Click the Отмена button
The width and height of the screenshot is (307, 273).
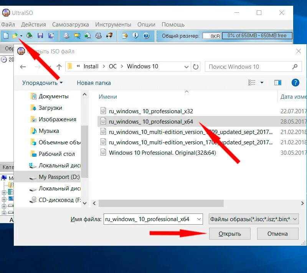click(277, 233)
